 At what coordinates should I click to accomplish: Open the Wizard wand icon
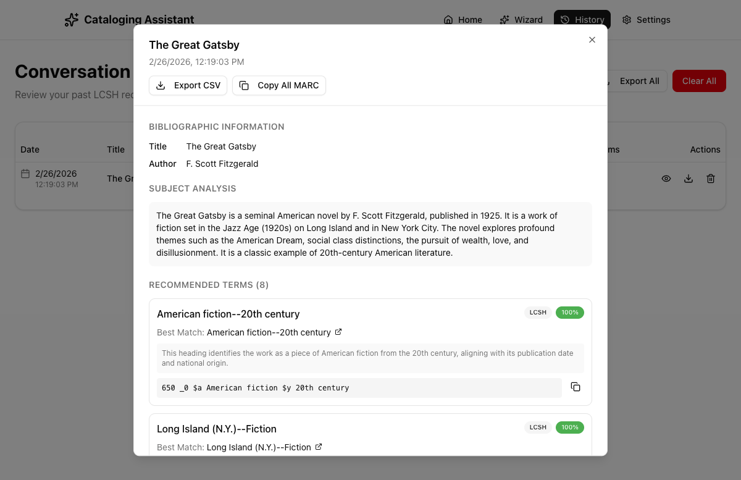[x=504, y=19]
